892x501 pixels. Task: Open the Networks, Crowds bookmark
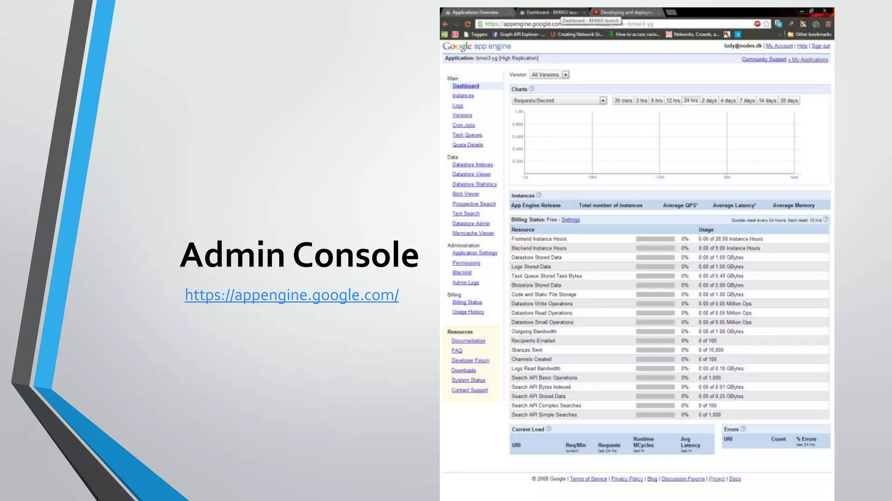[693, 34]
